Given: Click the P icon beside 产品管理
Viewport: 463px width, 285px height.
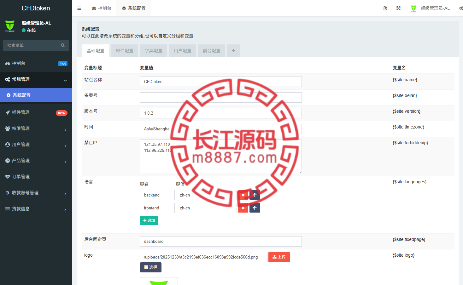Looking at the screenshot, I should pos(8,161).
